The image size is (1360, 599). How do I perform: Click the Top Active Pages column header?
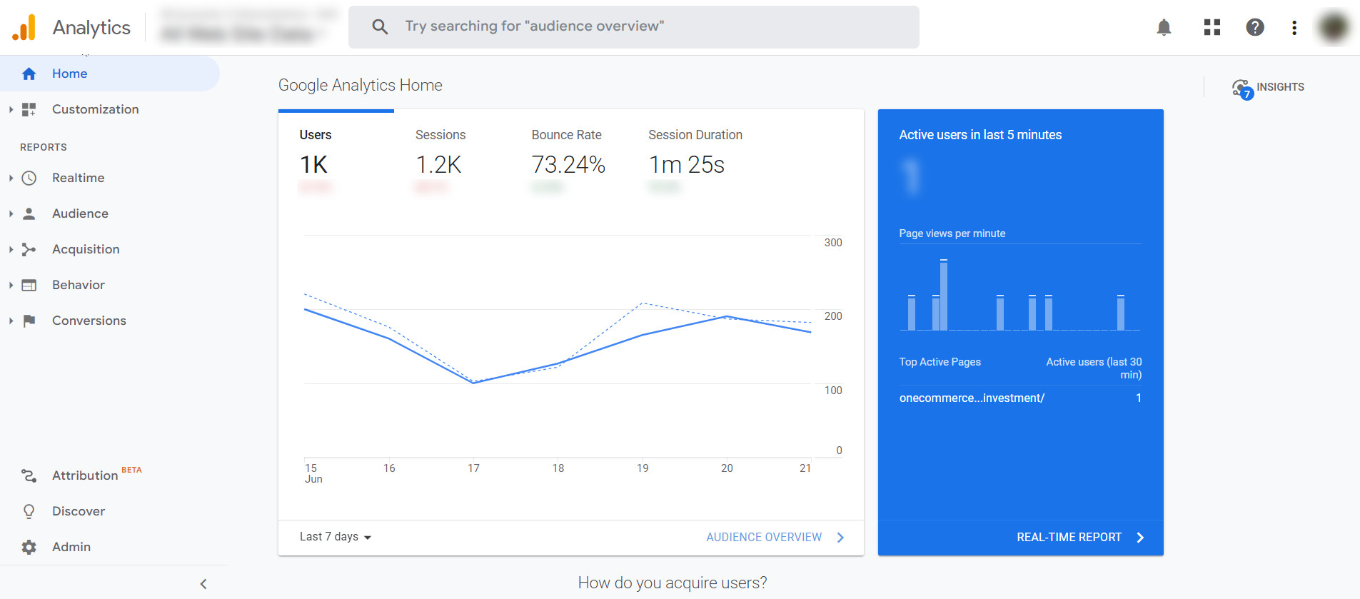pos(940,362)
